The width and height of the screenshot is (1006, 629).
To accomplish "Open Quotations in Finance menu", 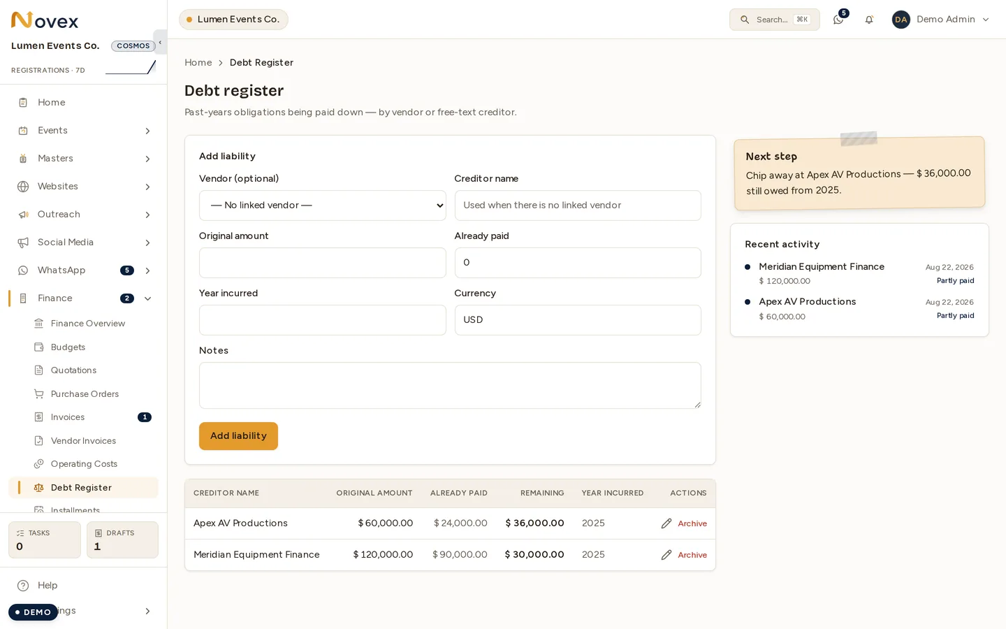I will pyautogui.click(x=73, y=370).
